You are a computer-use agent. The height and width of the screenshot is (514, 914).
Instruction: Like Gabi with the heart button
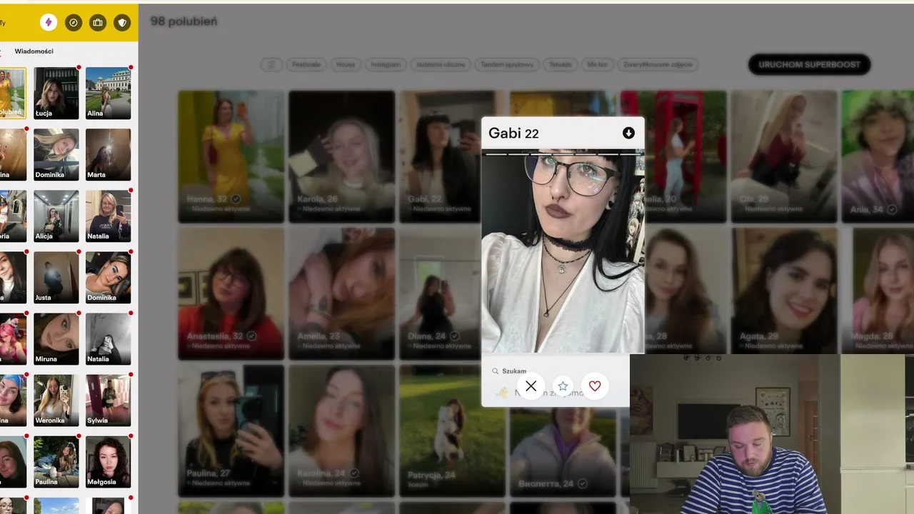point(595,386)
